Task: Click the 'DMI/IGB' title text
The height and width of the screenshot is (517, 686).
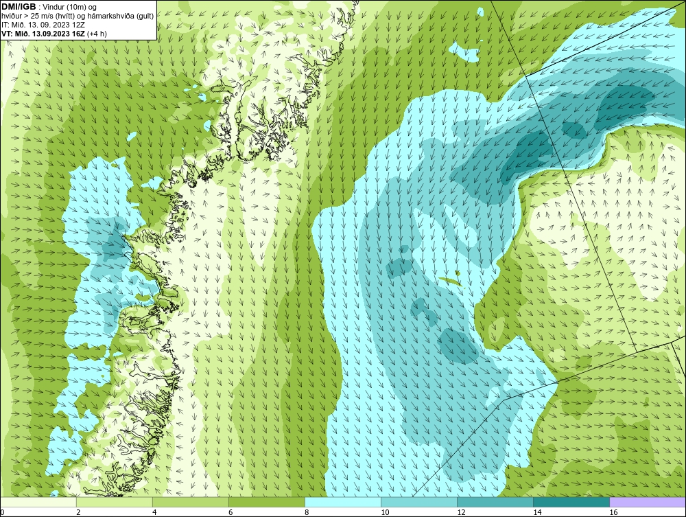Action: click(19, 7)
